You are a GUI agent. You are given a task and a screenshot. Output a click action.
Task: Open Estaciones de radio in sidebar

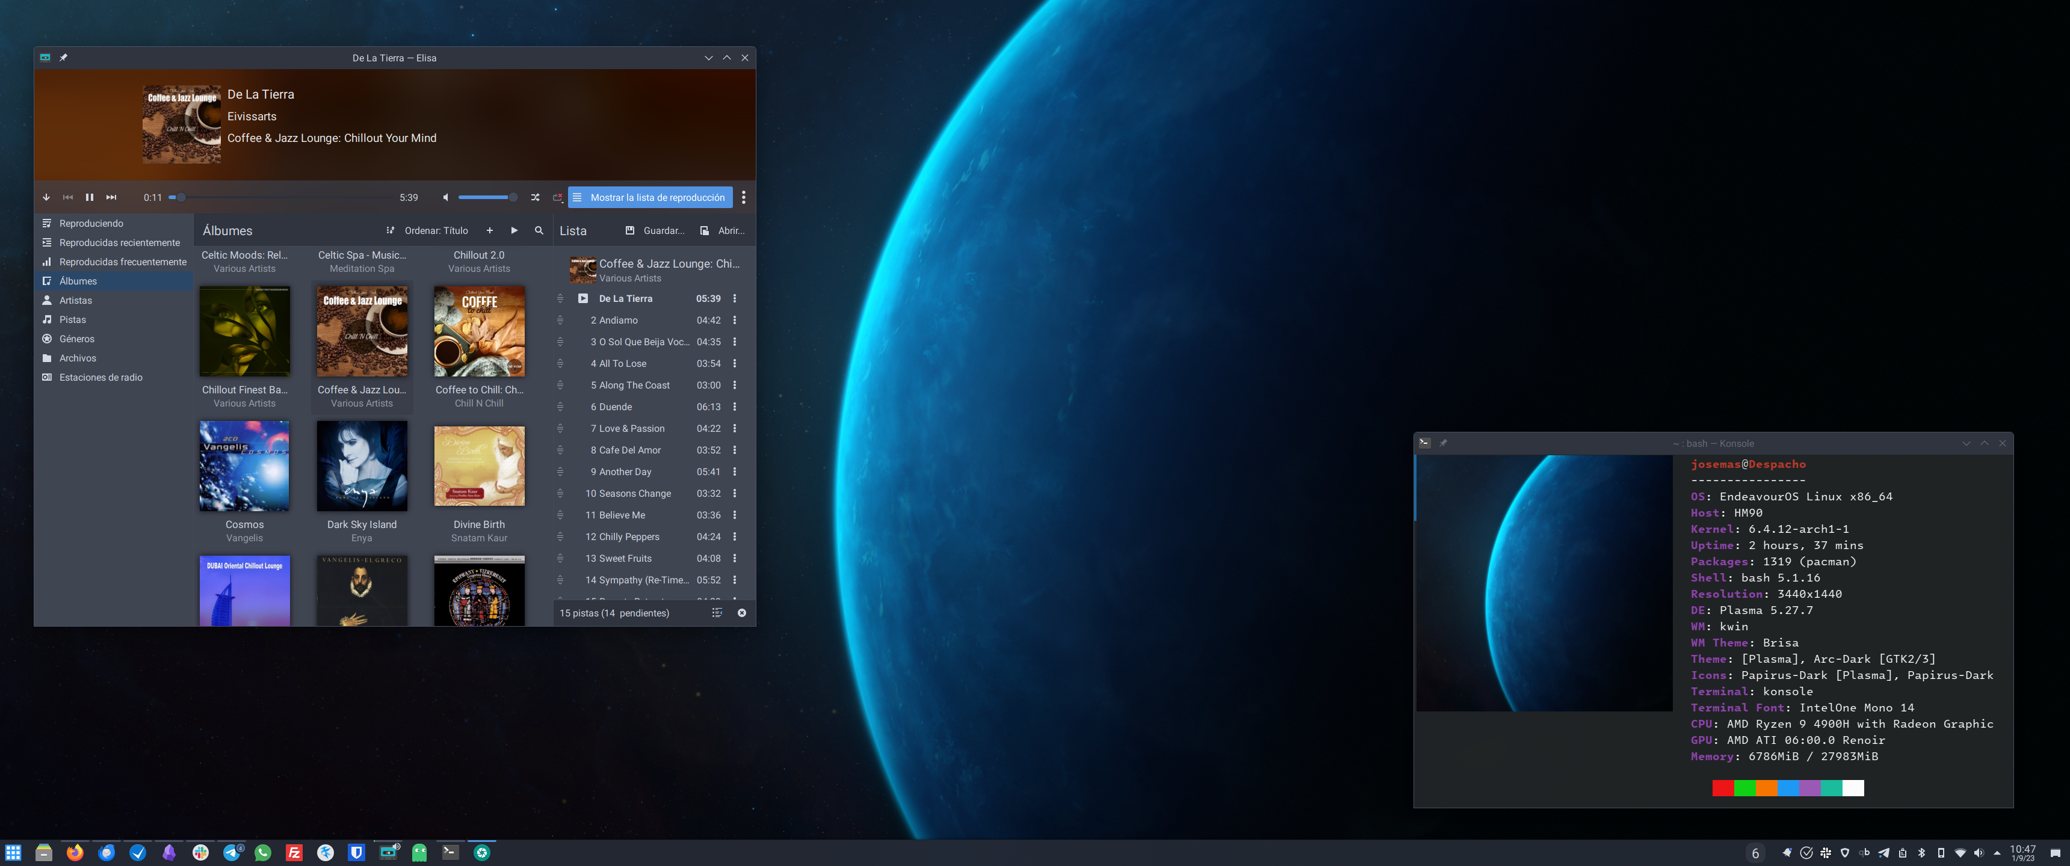coord(113,378)
